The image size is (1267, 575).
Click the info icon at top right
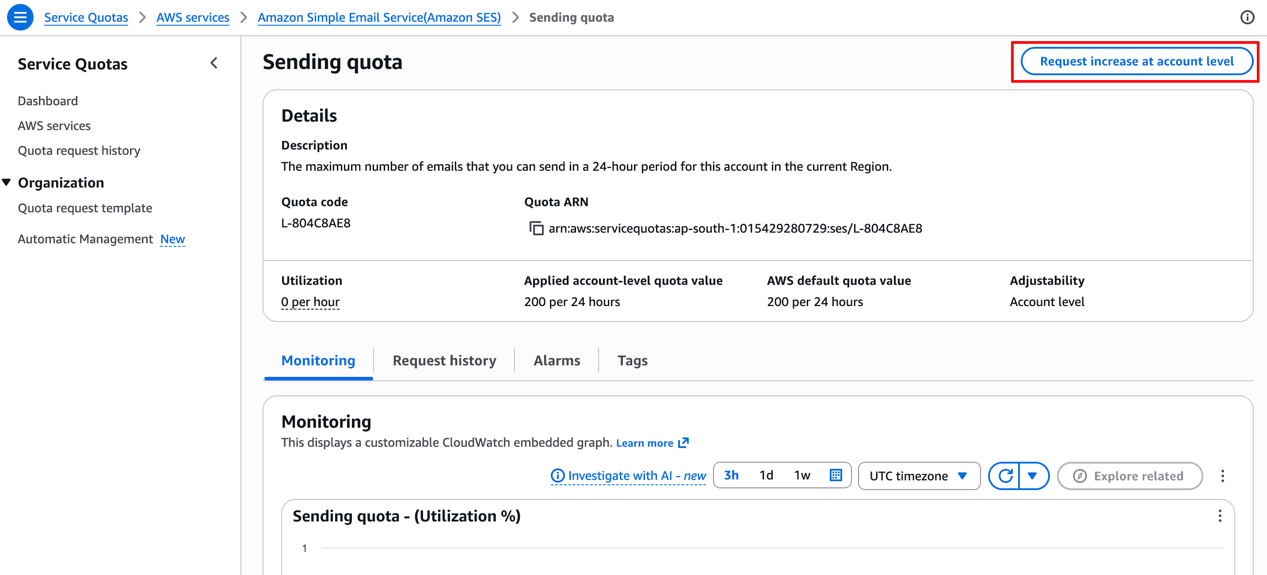pyautogui.click(x=1247, y=18)
